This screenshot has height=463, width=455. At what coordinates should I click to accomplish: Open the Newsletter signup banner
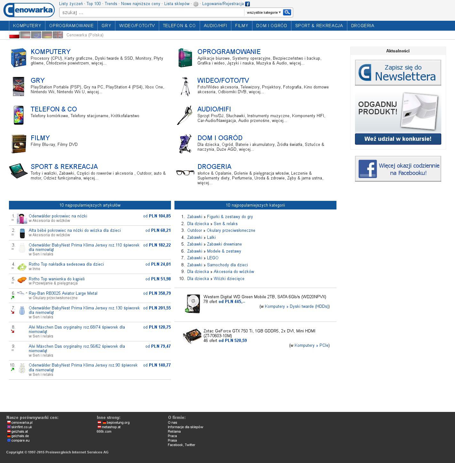click(398, 72)
